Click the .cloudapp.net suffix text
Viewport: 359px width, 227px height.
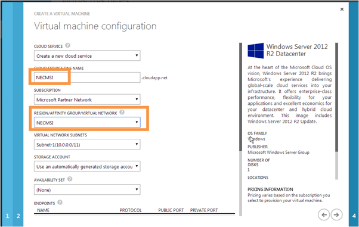pos(154,78)
